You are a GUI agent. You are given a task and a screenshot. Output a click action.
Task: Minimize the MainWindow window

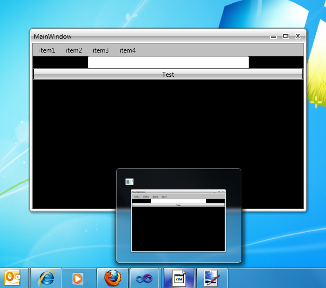click(x=273, y=37)
